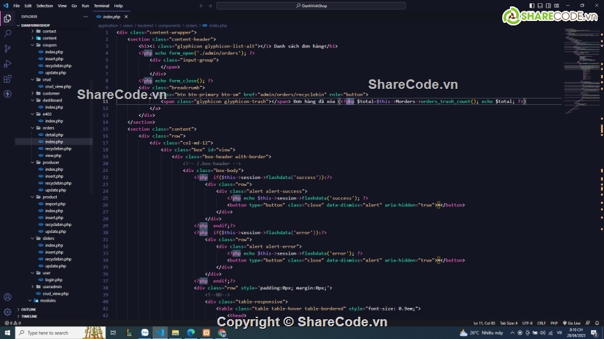Open the Help menu
Image resolution: width=604 pixels, height=339 pixels.
(118, 6)
